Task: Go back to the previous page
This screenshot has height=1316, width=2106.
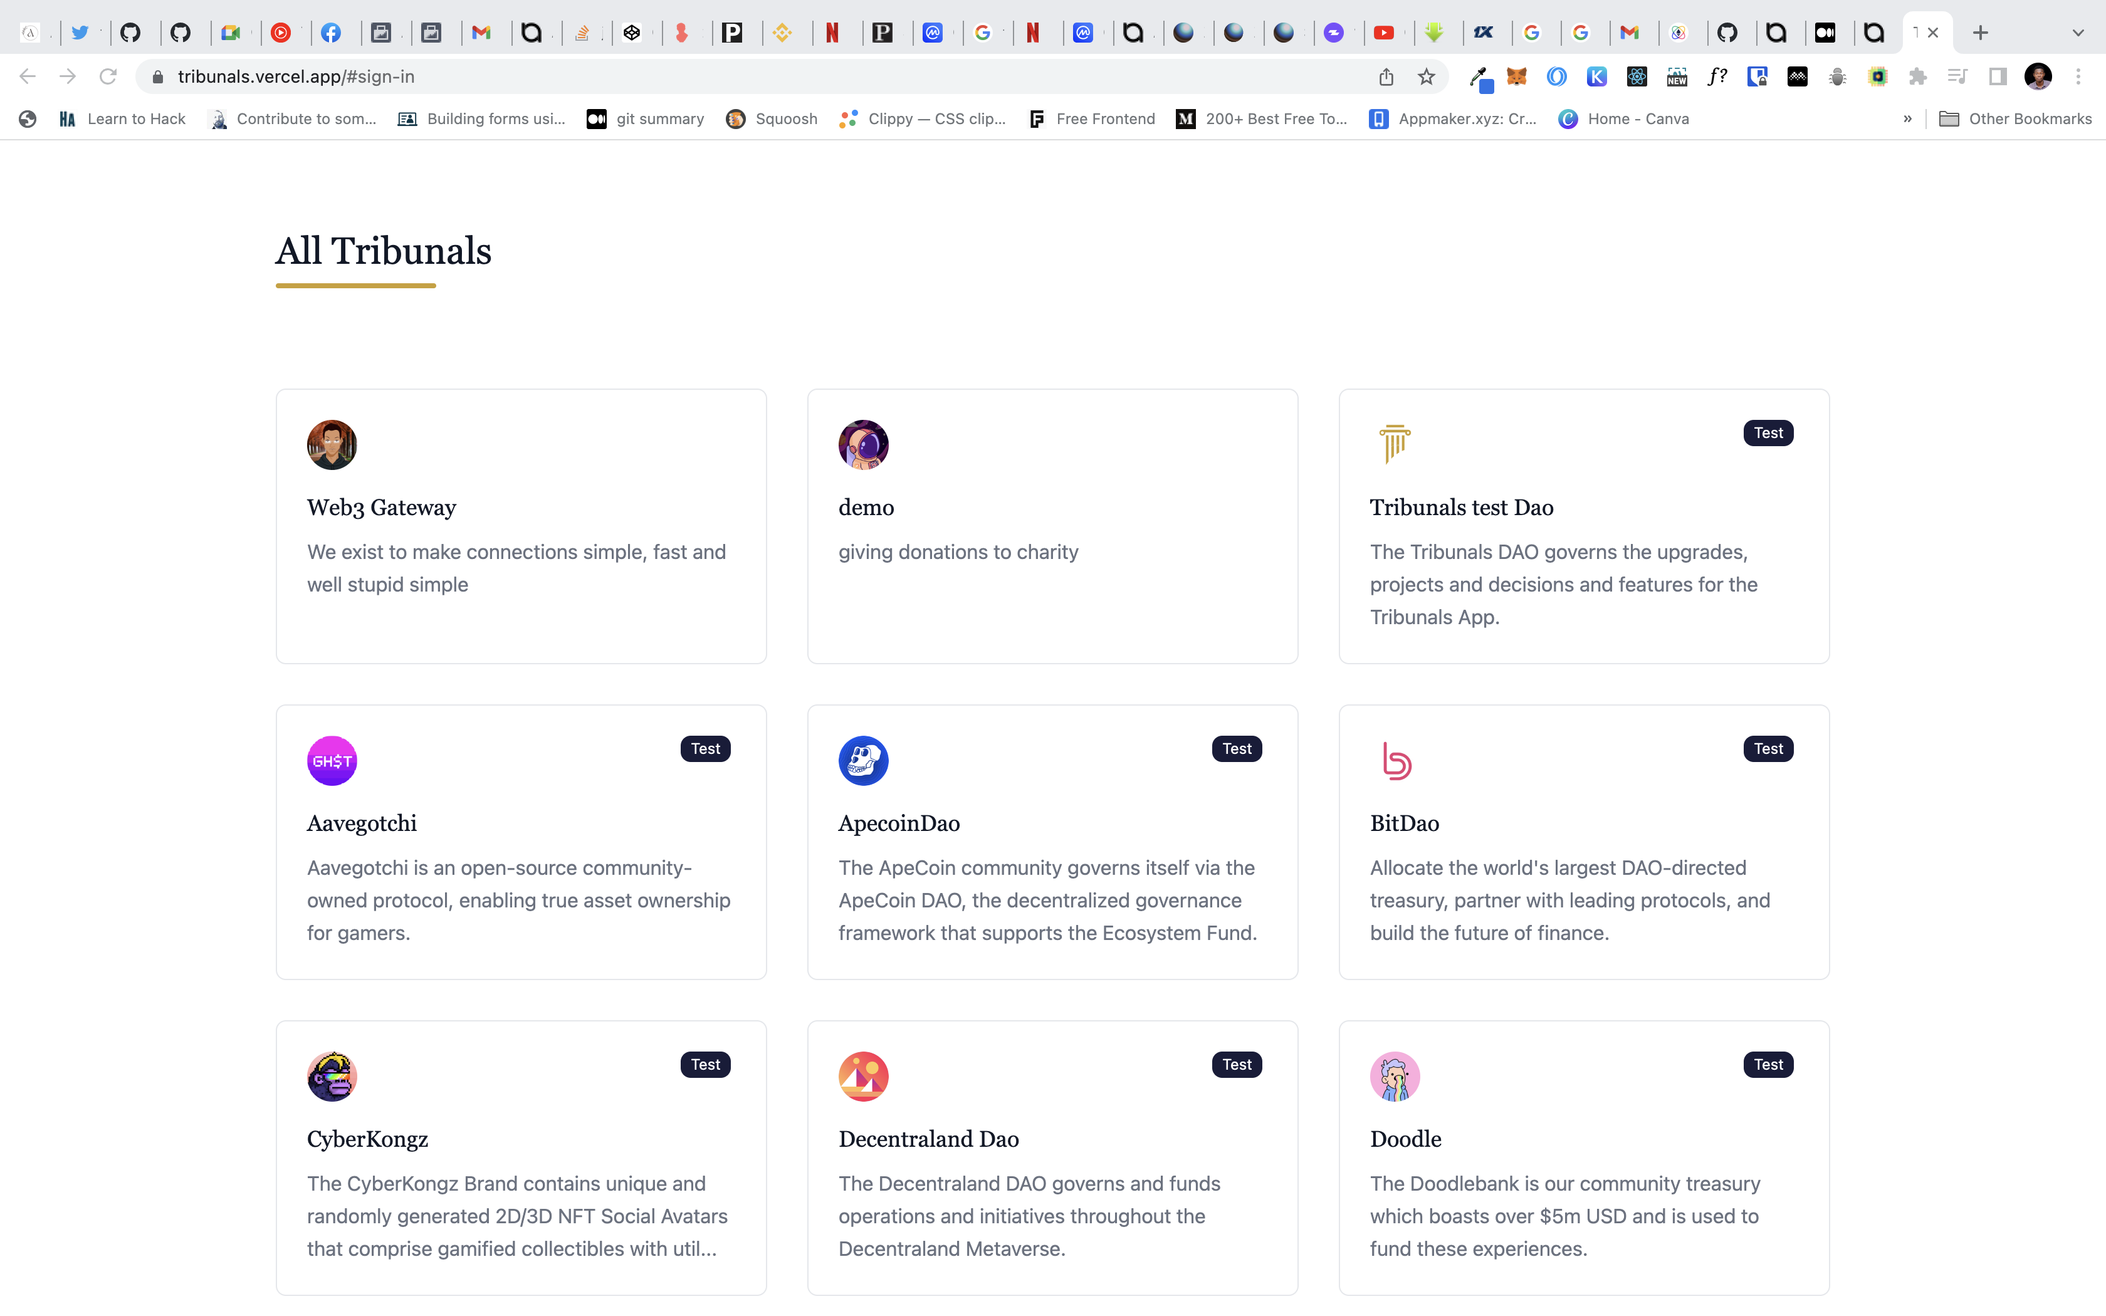Action: pos(28,76)
